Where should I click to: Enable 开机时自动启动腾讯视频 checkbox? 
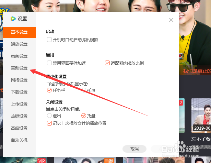(x=49, y=40)
